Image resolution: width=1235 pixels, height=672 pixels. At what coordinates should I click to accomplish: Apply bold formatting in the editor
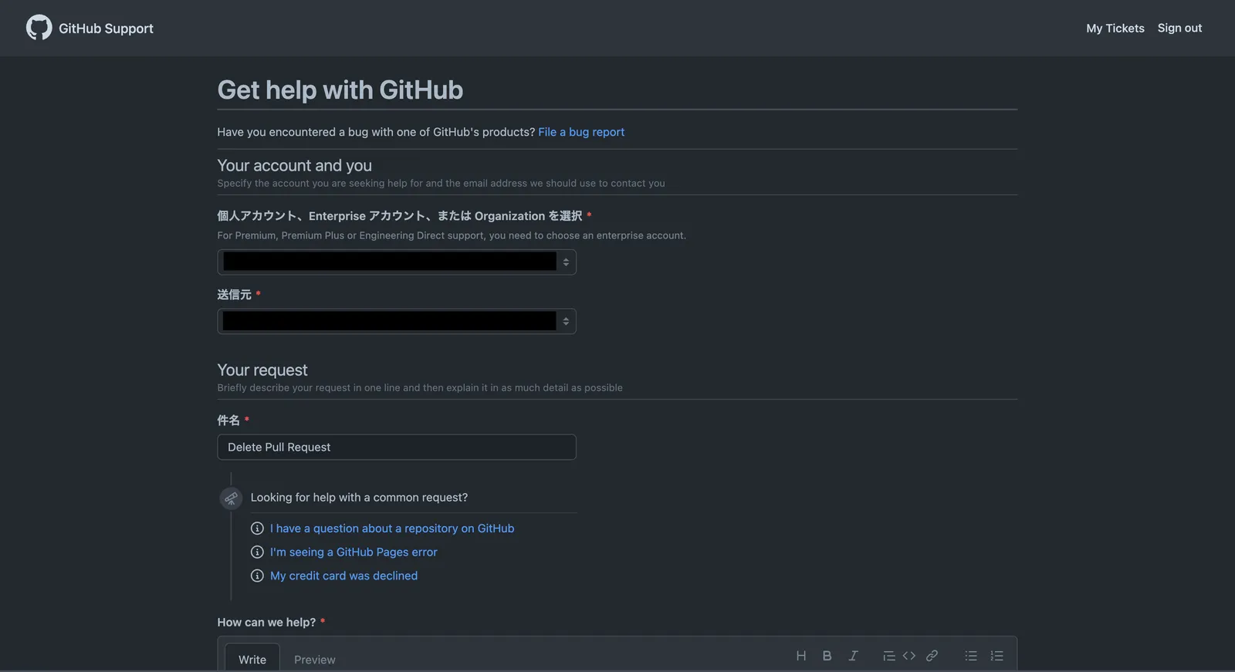pyautogui.click(x=827, y=656)
